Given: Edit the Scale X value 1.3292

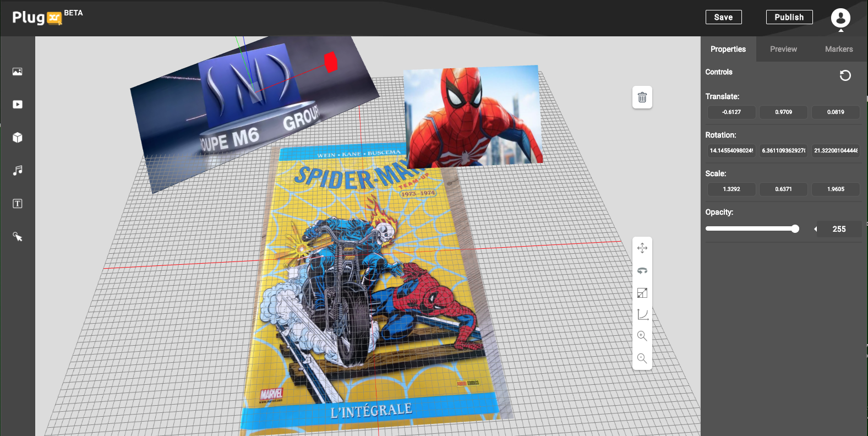Looking at the screenshot, I should point(731,189).
